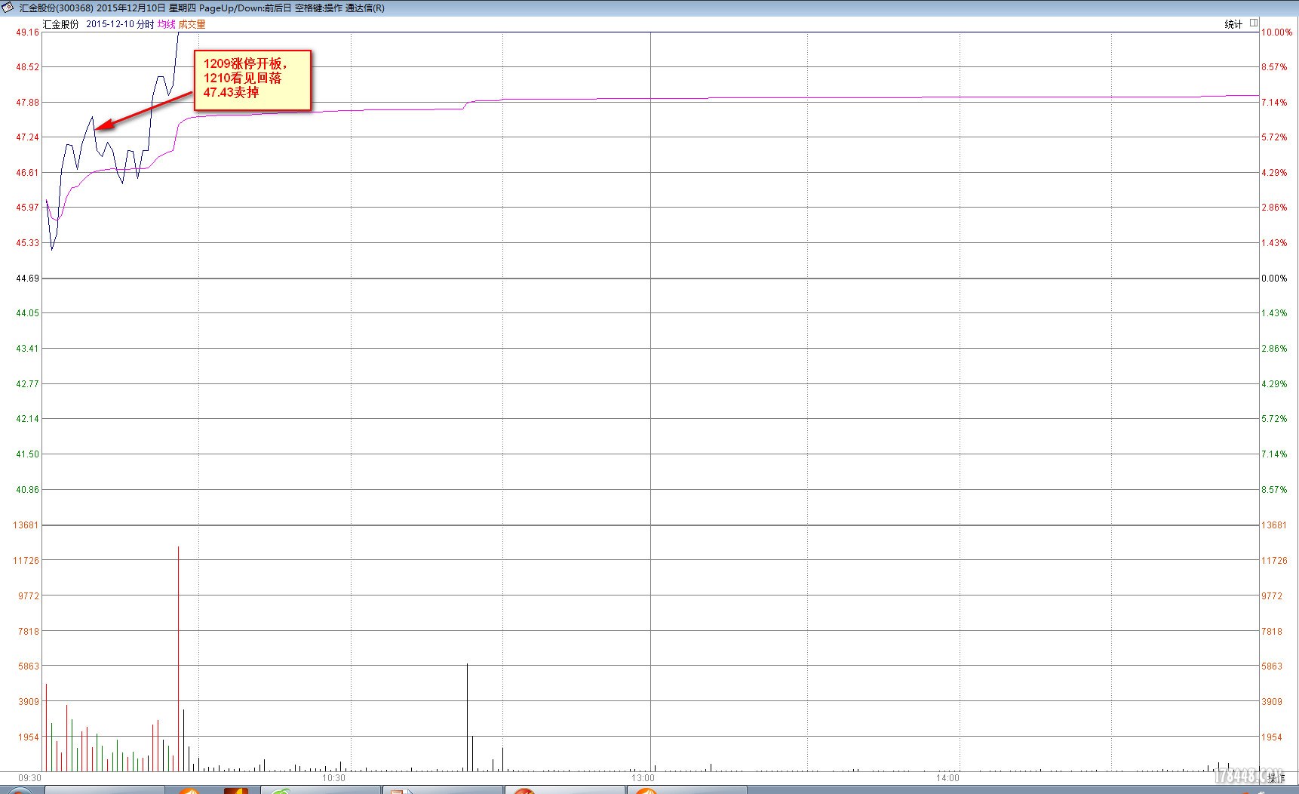Viewport: 1299px width, 794px height.
Task: Select the 均线 legend label
Action: pos(166,24)
